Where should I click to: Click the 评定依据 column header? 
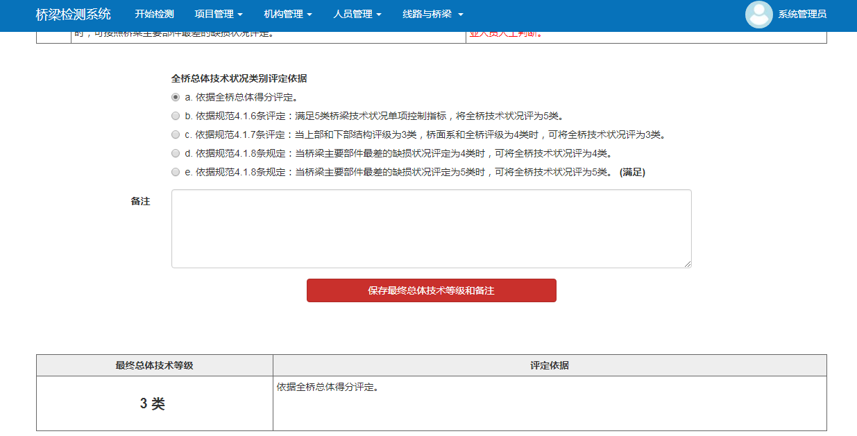549,365
